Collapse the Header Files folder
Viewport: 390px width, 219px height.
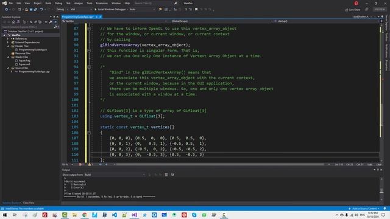tap(8, 46)
